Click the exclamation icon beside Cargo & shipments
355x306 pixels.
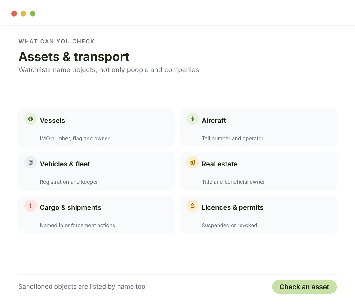point(31,206)
